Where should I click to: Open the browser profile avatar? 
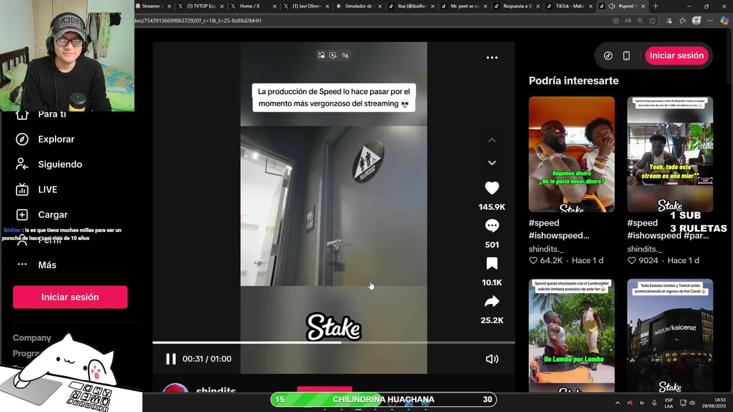[696, 21]
